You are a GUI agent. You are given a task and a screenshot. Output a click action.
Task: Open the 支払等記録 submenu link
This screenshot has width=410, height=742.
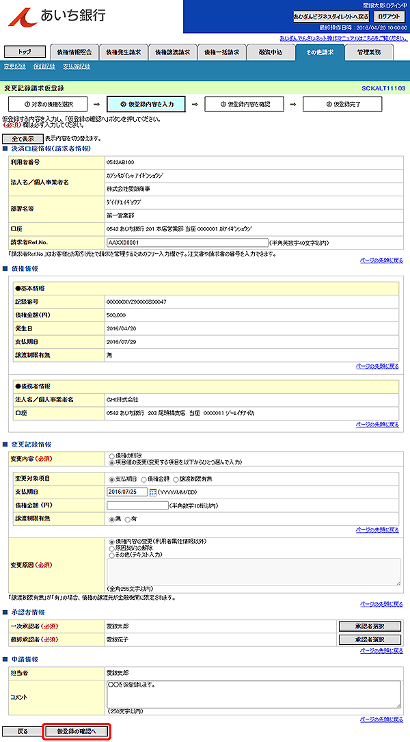point(77,66)
